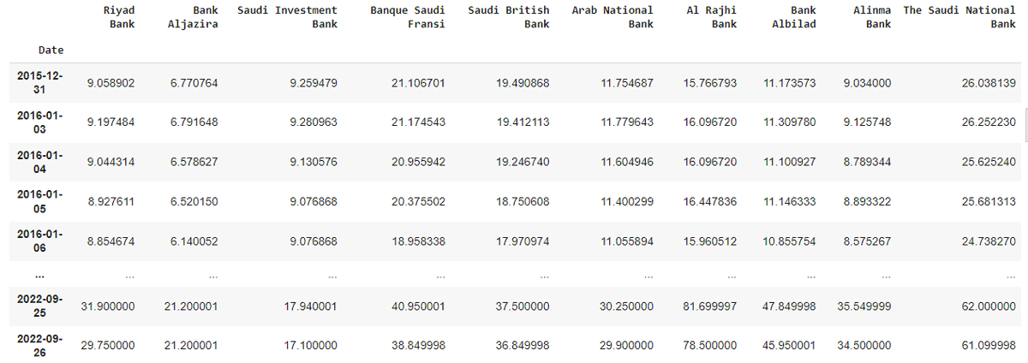The width and height of the screenshot is (1028, 363).
Task: Select the 2016-01-06 row label
Action: pos(39,240)
